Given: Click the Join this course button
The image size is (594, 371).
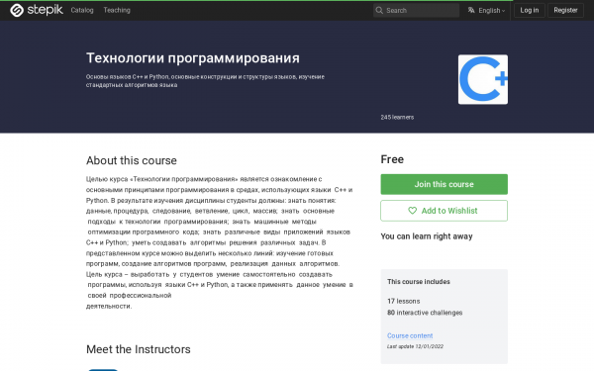Looking at the screenshot, I should pos(444,184).
